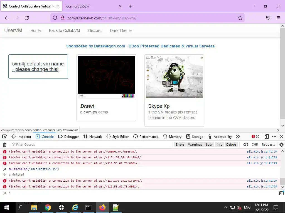
Task: Open the Windows Start menu
Action: pyautogui.click(x=7, y=207)
